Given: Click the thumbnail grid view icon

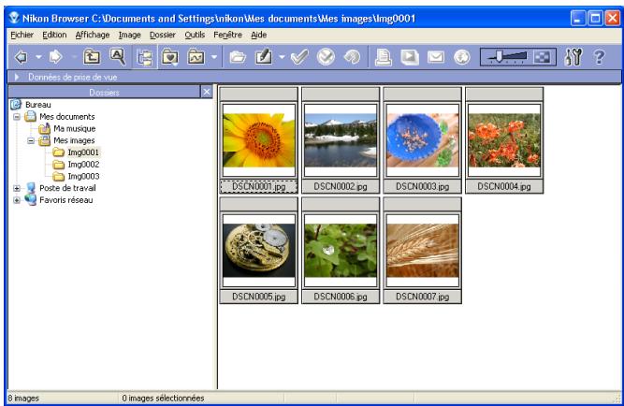Looking at the screenshot, I should [x=542, y=57].
